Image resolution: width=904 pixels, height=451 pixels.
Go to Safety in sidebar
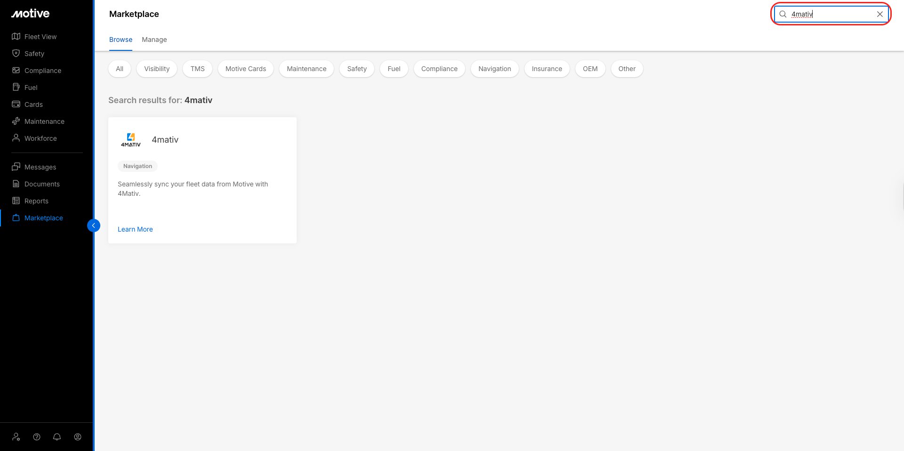coord(34,54)
